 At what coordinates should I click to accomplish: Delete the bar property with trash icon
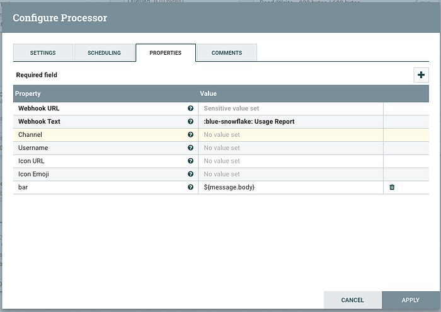(392, 187)
